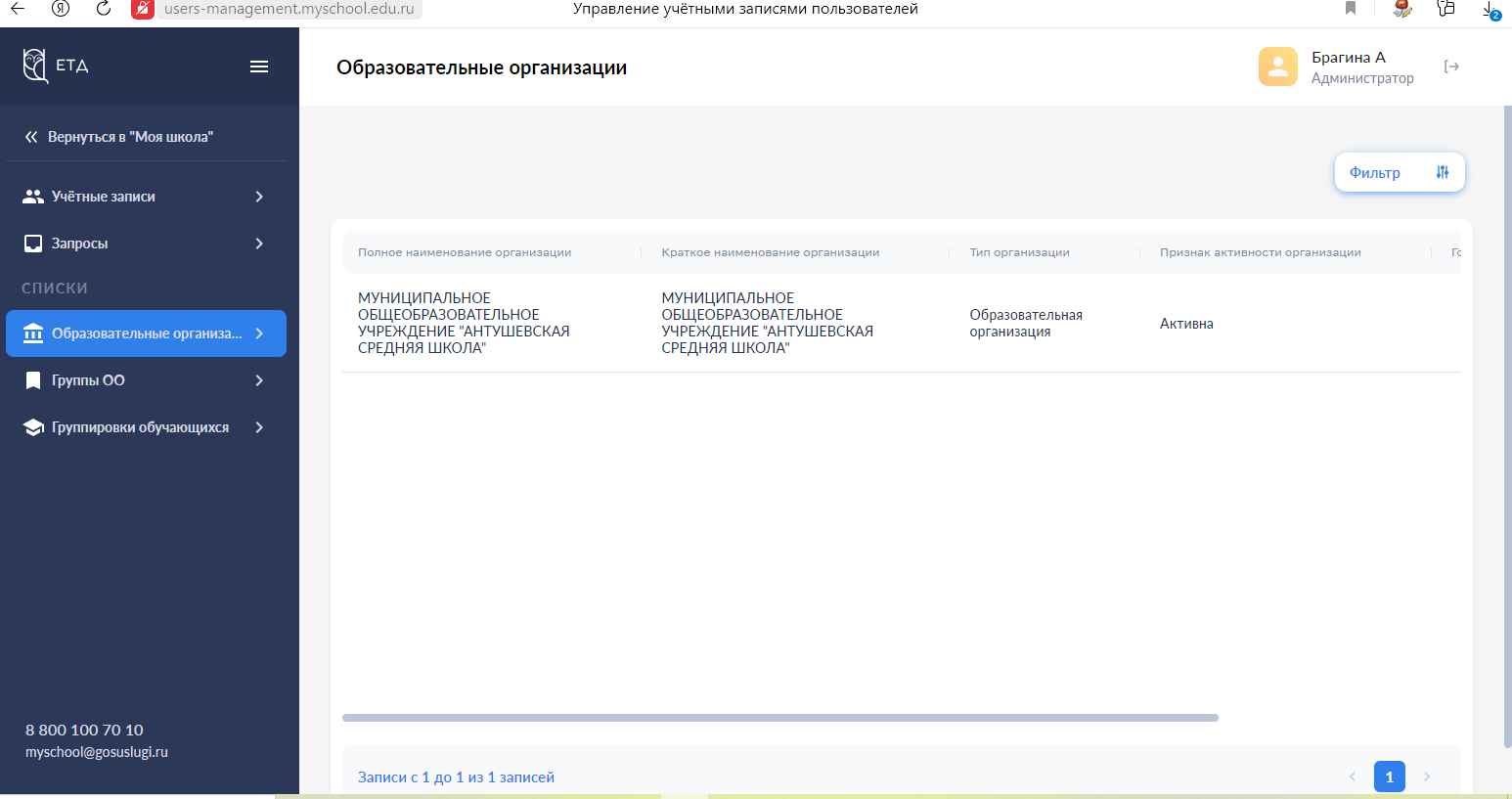Select pagination page 1 button
This screenshot has height=799, width=1512.
pyautogui.click(x=1390, y=777)
